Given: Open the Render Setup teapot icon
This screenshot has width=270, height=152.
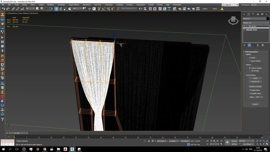Looking at the screenshot, I should point(180,8).
